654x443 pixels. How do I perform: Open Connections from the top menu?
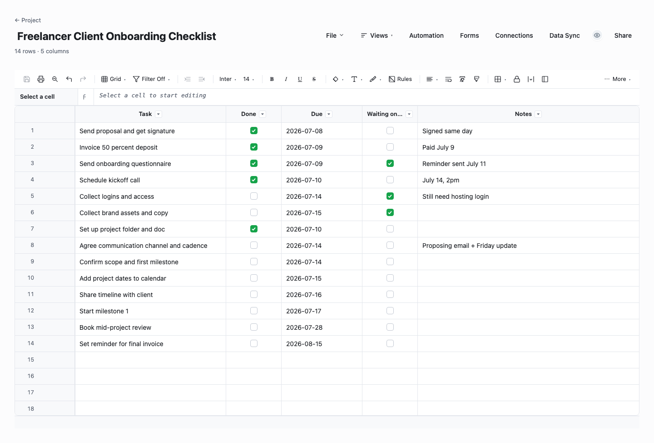point(514,35)
